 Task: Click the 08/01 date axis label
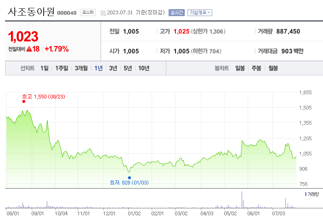point(13,213)
